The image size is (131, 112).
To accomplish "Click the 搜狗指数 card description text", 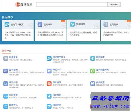I will 50,34.
